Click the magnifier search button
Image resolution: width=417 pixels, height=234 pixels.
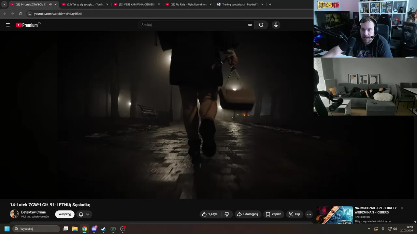[x=261, y=25]
